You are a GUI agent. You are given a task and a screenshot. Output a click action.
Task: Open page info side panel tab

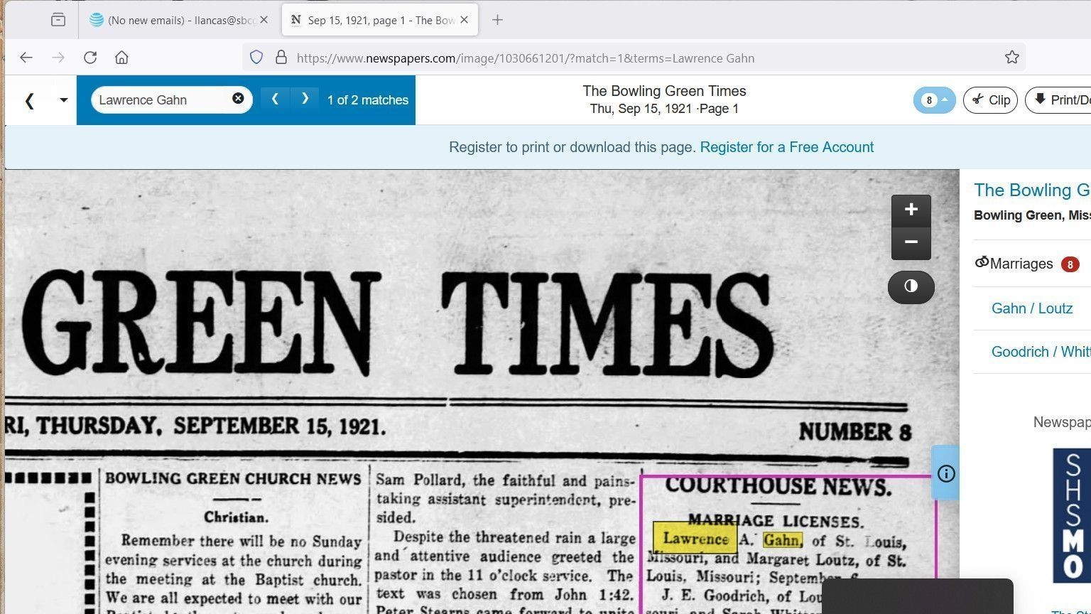point(945,473)
